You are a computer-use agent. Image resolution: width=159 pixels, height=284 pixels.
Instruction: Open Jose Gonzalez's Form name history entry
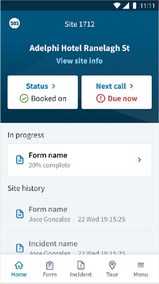79,214
